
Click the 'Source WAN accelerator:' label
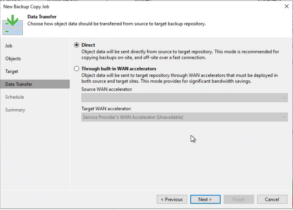pos(107,89)
